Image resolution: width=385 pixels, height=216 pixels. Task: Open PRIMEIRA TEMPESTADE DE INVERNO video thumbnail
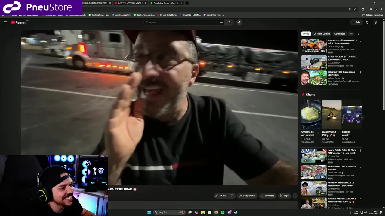coord(314,188)
